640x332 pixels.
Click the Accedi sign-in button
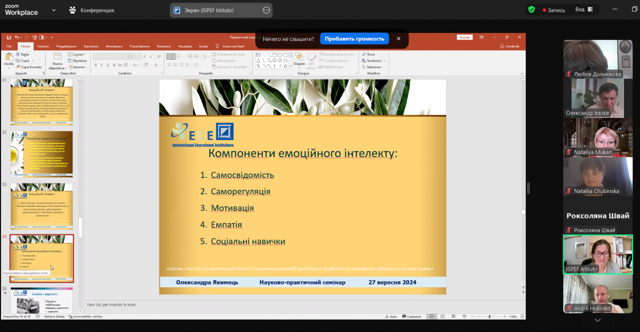(x=465, y=37)
